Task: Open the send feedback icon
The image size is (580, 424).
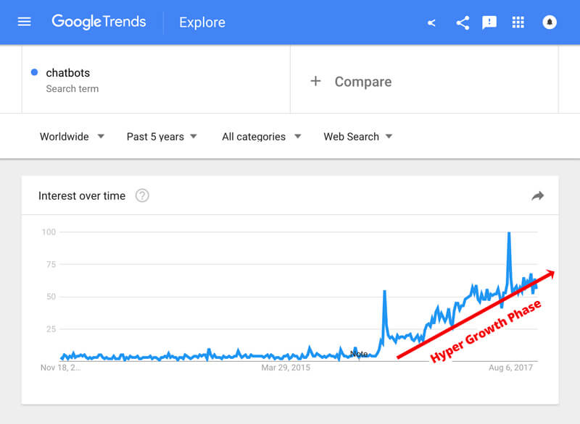Action: pos(489,22)
